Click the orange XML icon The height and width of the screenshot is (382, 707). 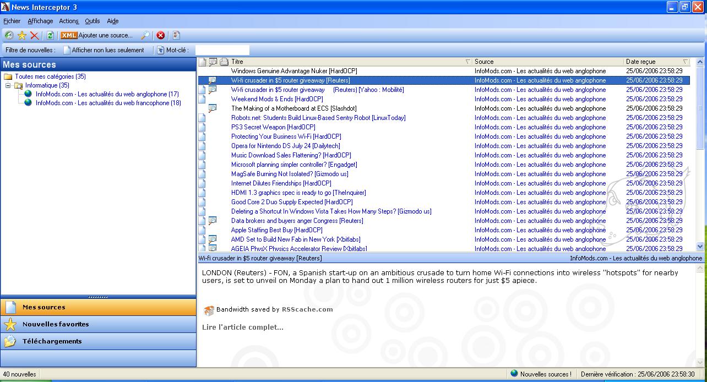click(69, 35)
